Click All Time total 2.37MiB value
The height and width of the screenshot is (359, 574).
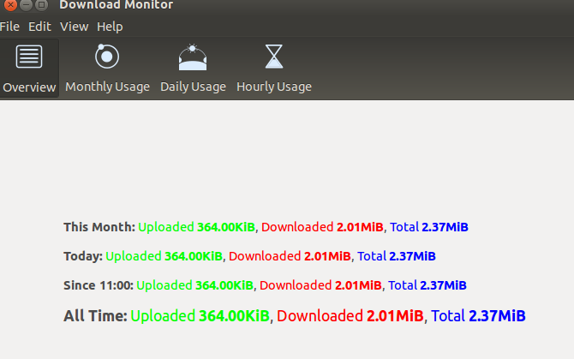click(497, 316)
